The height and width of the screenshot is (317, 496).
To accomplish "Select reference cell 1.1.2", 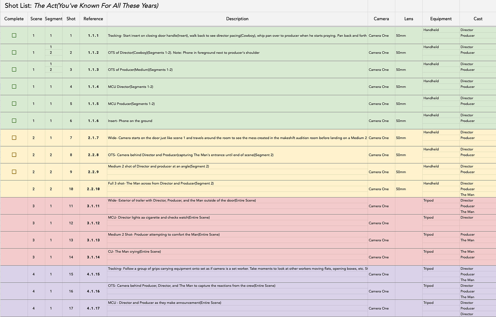I will 93,52.
